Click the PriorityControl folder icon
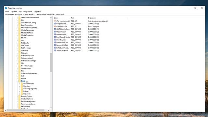208x117 pixels. click(x=19, y=96)
